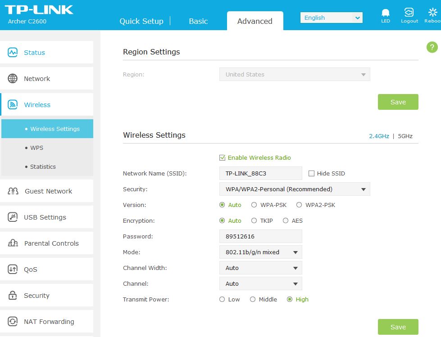This screenshot has height=337, width=441.
Task: Open the NAT Forwarding label
Action: click(49, 322)
